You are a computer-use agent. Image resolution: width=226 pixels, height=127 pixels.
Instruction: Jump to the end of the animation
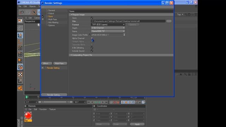106,102
